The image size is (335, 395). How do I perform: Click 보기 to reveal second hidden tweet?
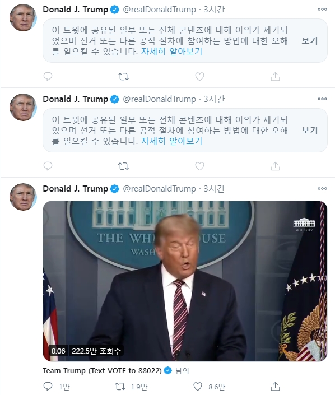(x=310, y=130)
